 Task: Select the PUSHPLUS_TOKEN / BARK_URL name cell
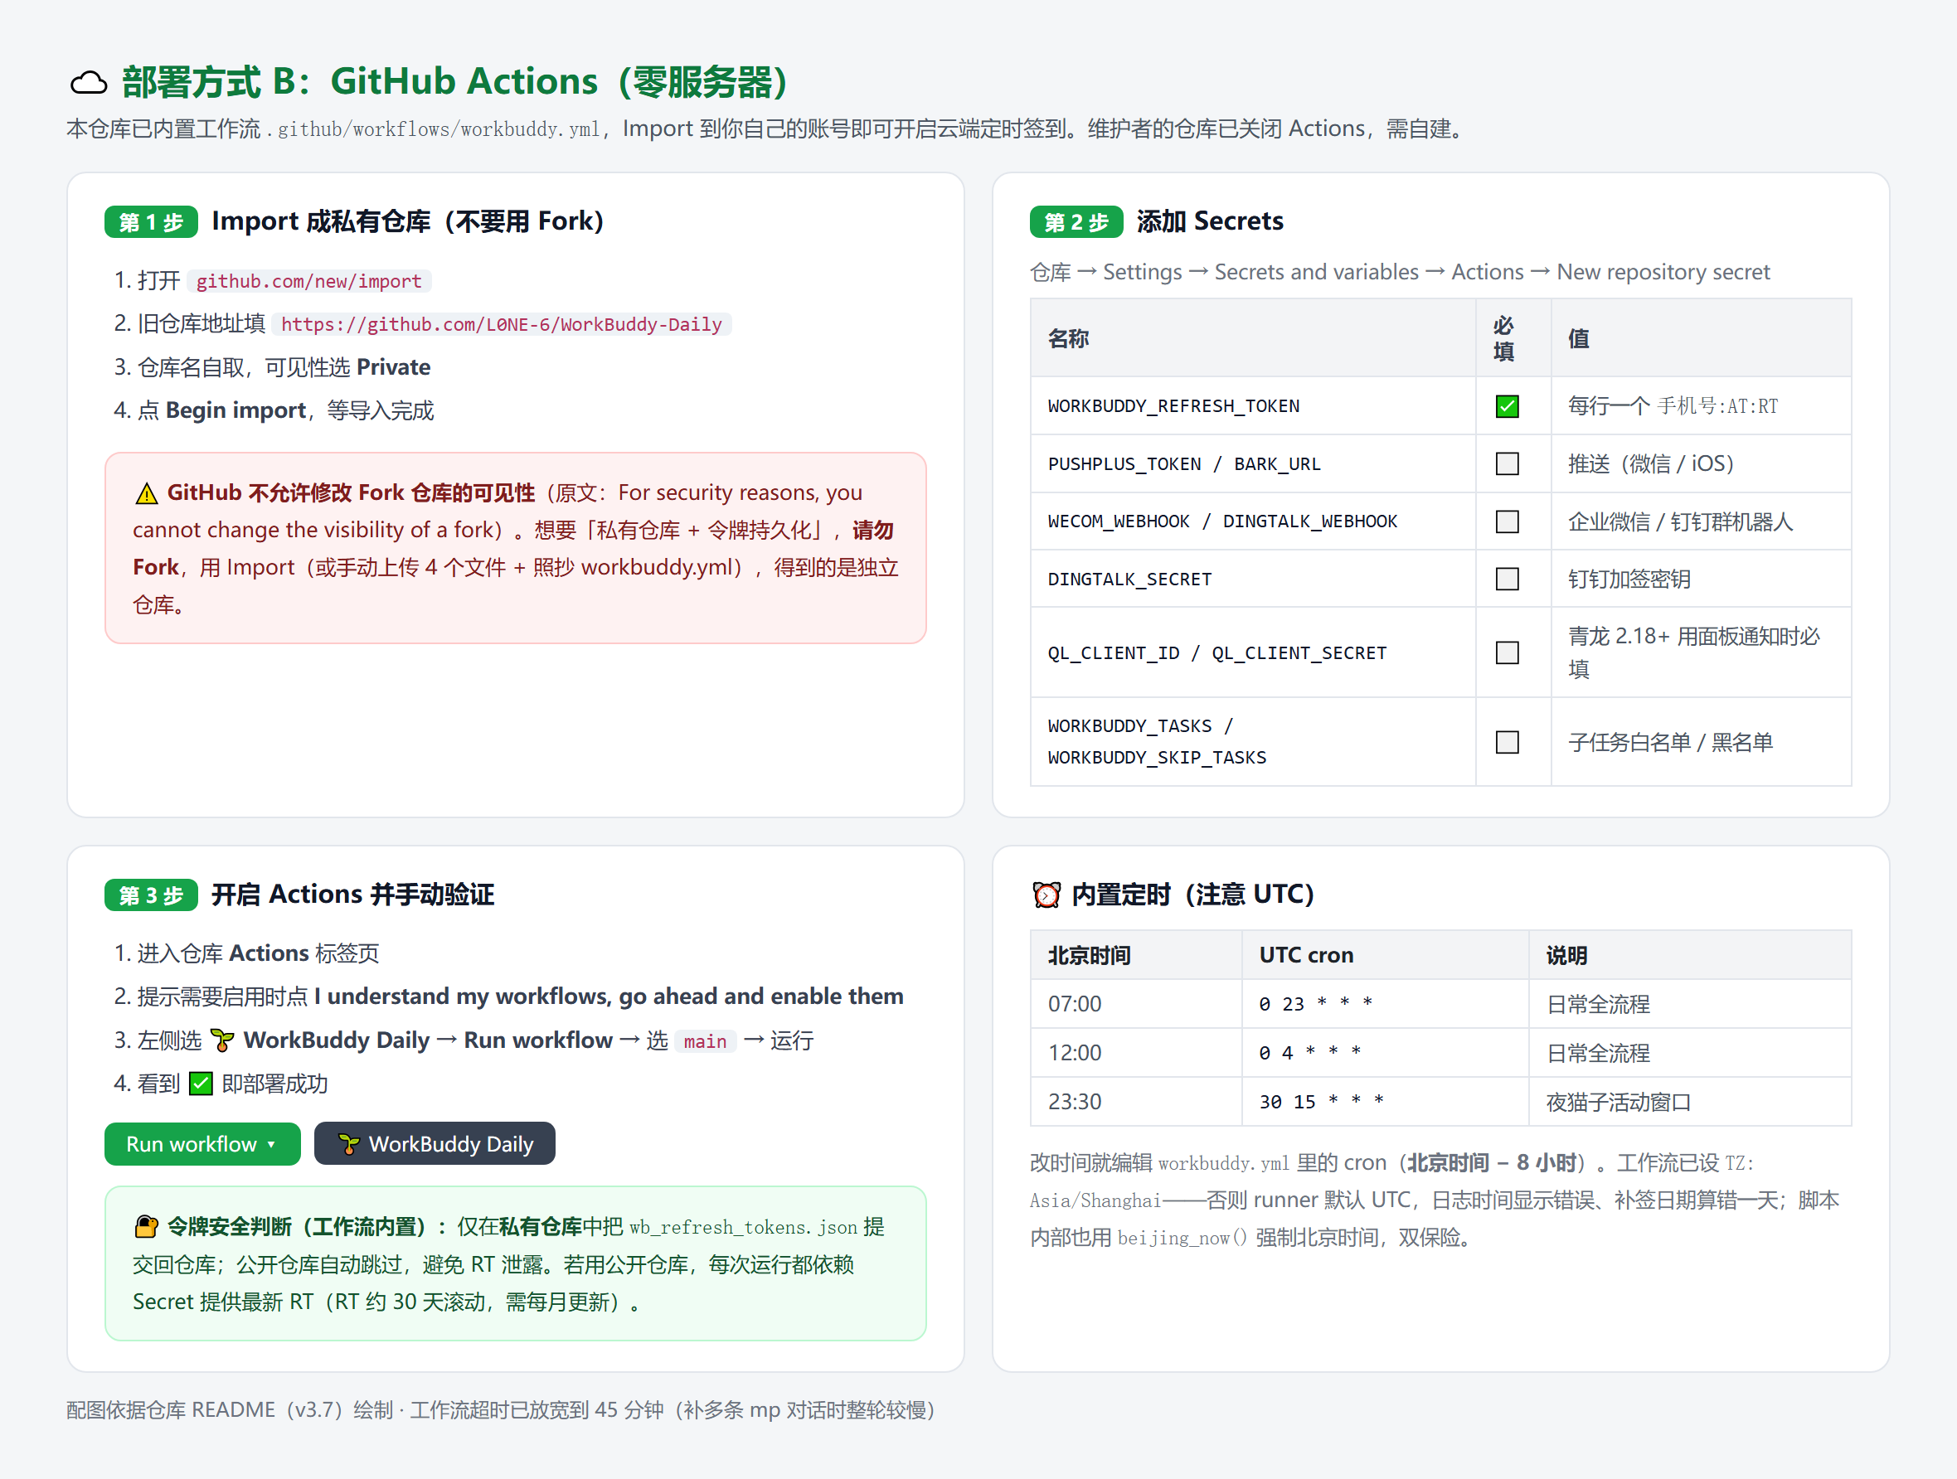coord(1253,463)
